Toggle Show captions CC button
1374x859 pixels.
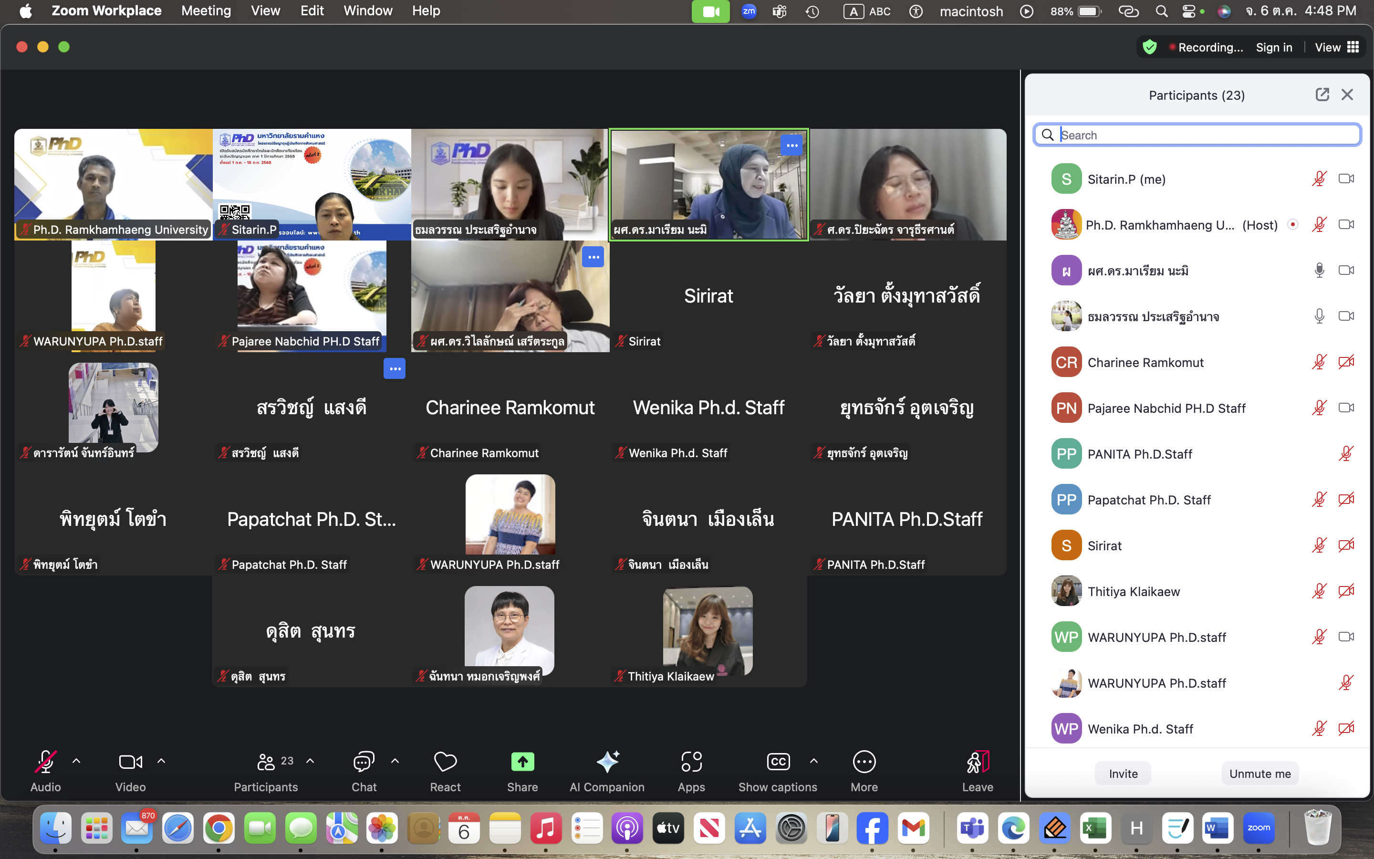click(777, 763)
